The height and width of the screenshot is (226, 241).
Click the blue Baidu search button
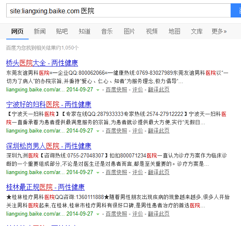[x=236, y=11]
